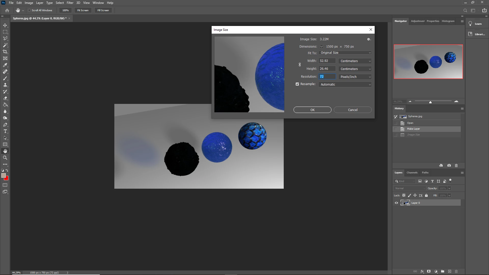The height and width of the screenshot is (275, 489).
Task: Enable Scroll All Windows checkbox
Action: [29, 10]
